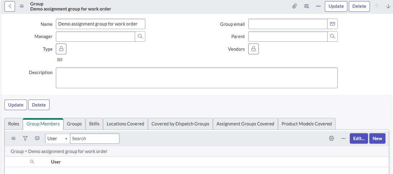
Task: Open the form context hamburger menu
Action: [x=22, y=6]
